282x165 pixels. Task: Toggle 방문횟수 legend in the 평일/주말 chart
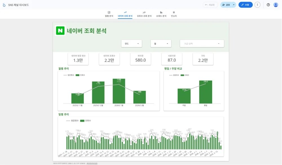pyautogui.click(x=174, y=75)
